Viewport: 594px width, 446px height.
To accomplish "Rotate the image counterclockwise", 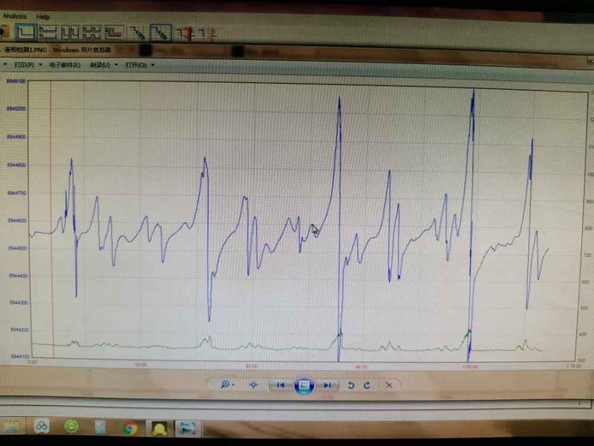I will 351,385.
